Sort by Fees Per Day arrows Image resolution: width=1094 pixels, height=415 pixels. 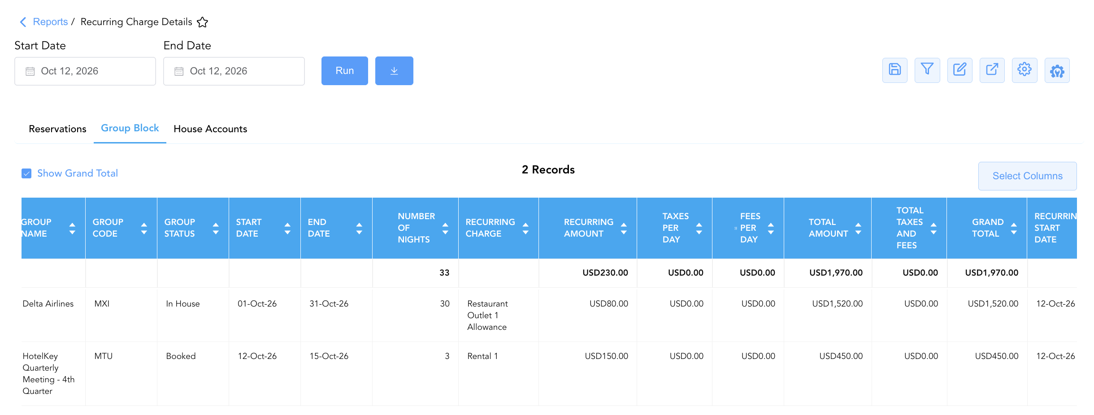click(x=771, y=228)
